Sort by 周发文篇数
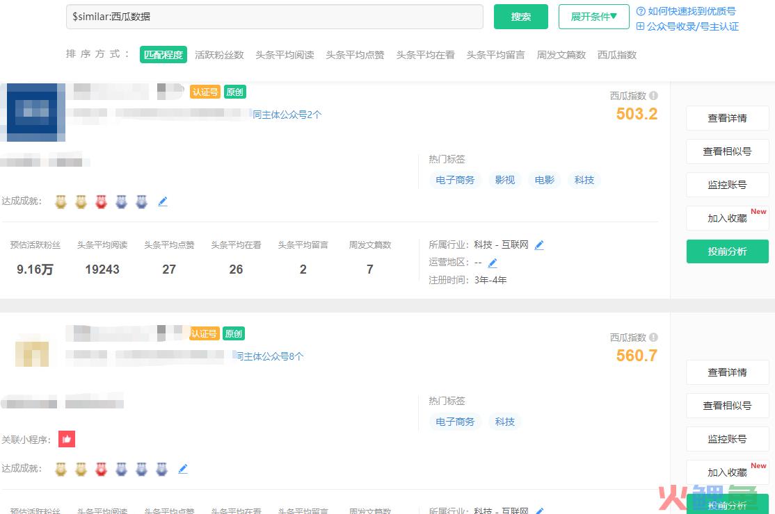775x514 pixels. tap(561, 55)
